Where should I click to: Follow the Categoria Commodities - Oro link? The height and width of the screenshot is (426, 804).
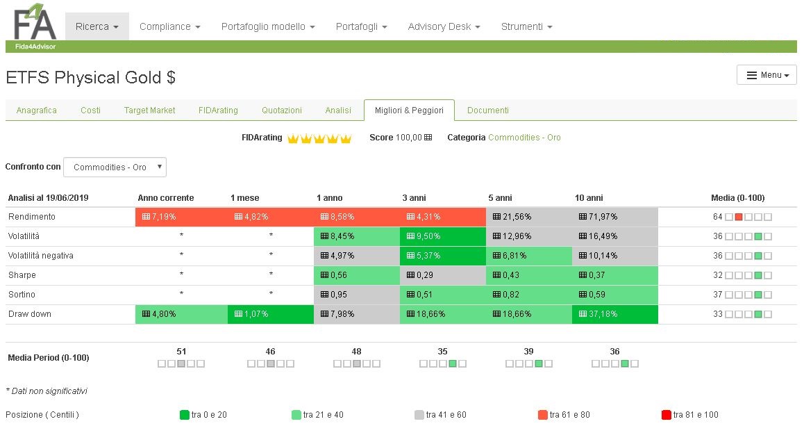(525, 138)
